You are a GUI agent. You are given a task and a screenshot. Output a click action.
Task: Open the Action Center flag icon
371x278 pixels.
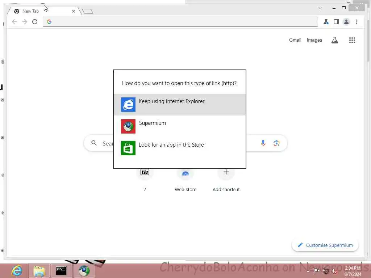coord(317,271)
